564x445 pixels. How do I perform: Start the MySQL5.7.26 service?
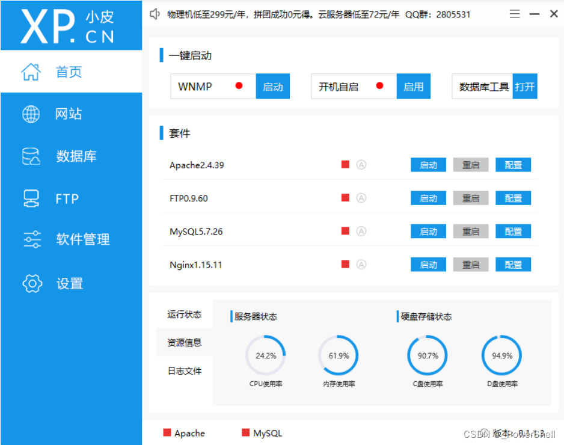[x=428, y=231]
